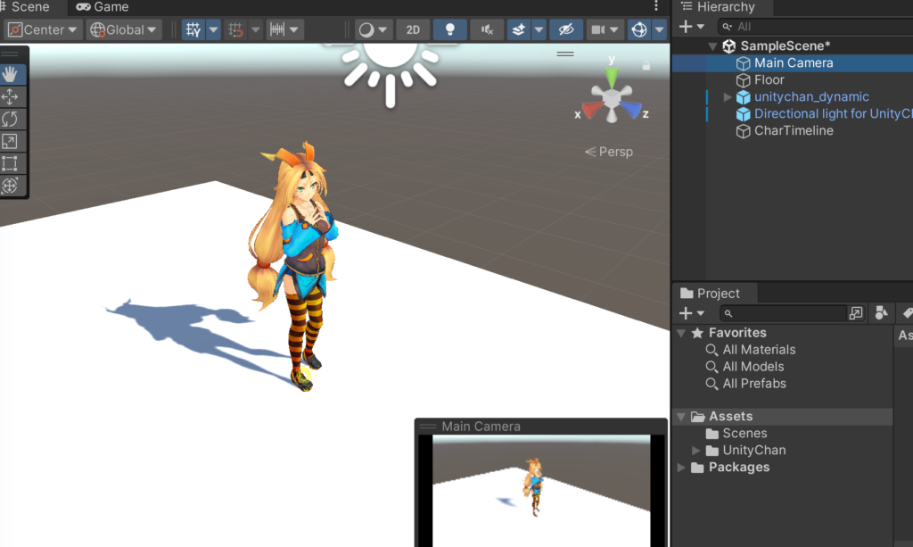Image resolution: width=913 pixels, height=547 pixels.
Task: Select the Scale tool
Action: click(x=11, y=141)
